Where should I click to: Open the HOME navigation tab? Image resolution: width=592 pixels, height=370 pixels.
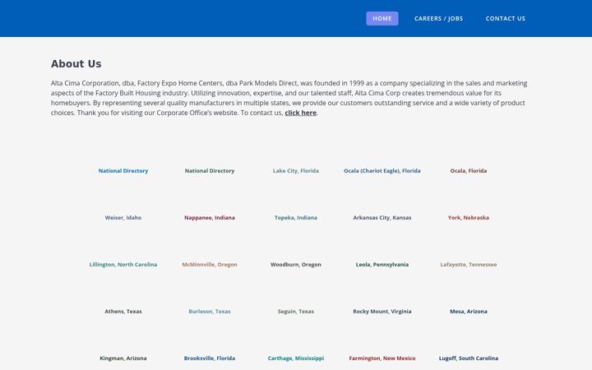point(382,18)
